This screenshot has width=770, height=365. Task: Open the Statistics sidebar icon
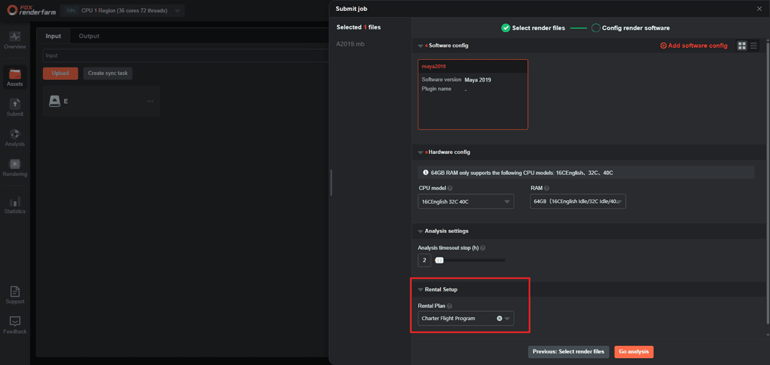(x=14, y=204)
